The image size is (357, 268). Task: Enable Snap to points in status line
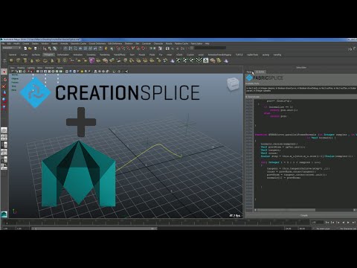[x=128, y=48]
